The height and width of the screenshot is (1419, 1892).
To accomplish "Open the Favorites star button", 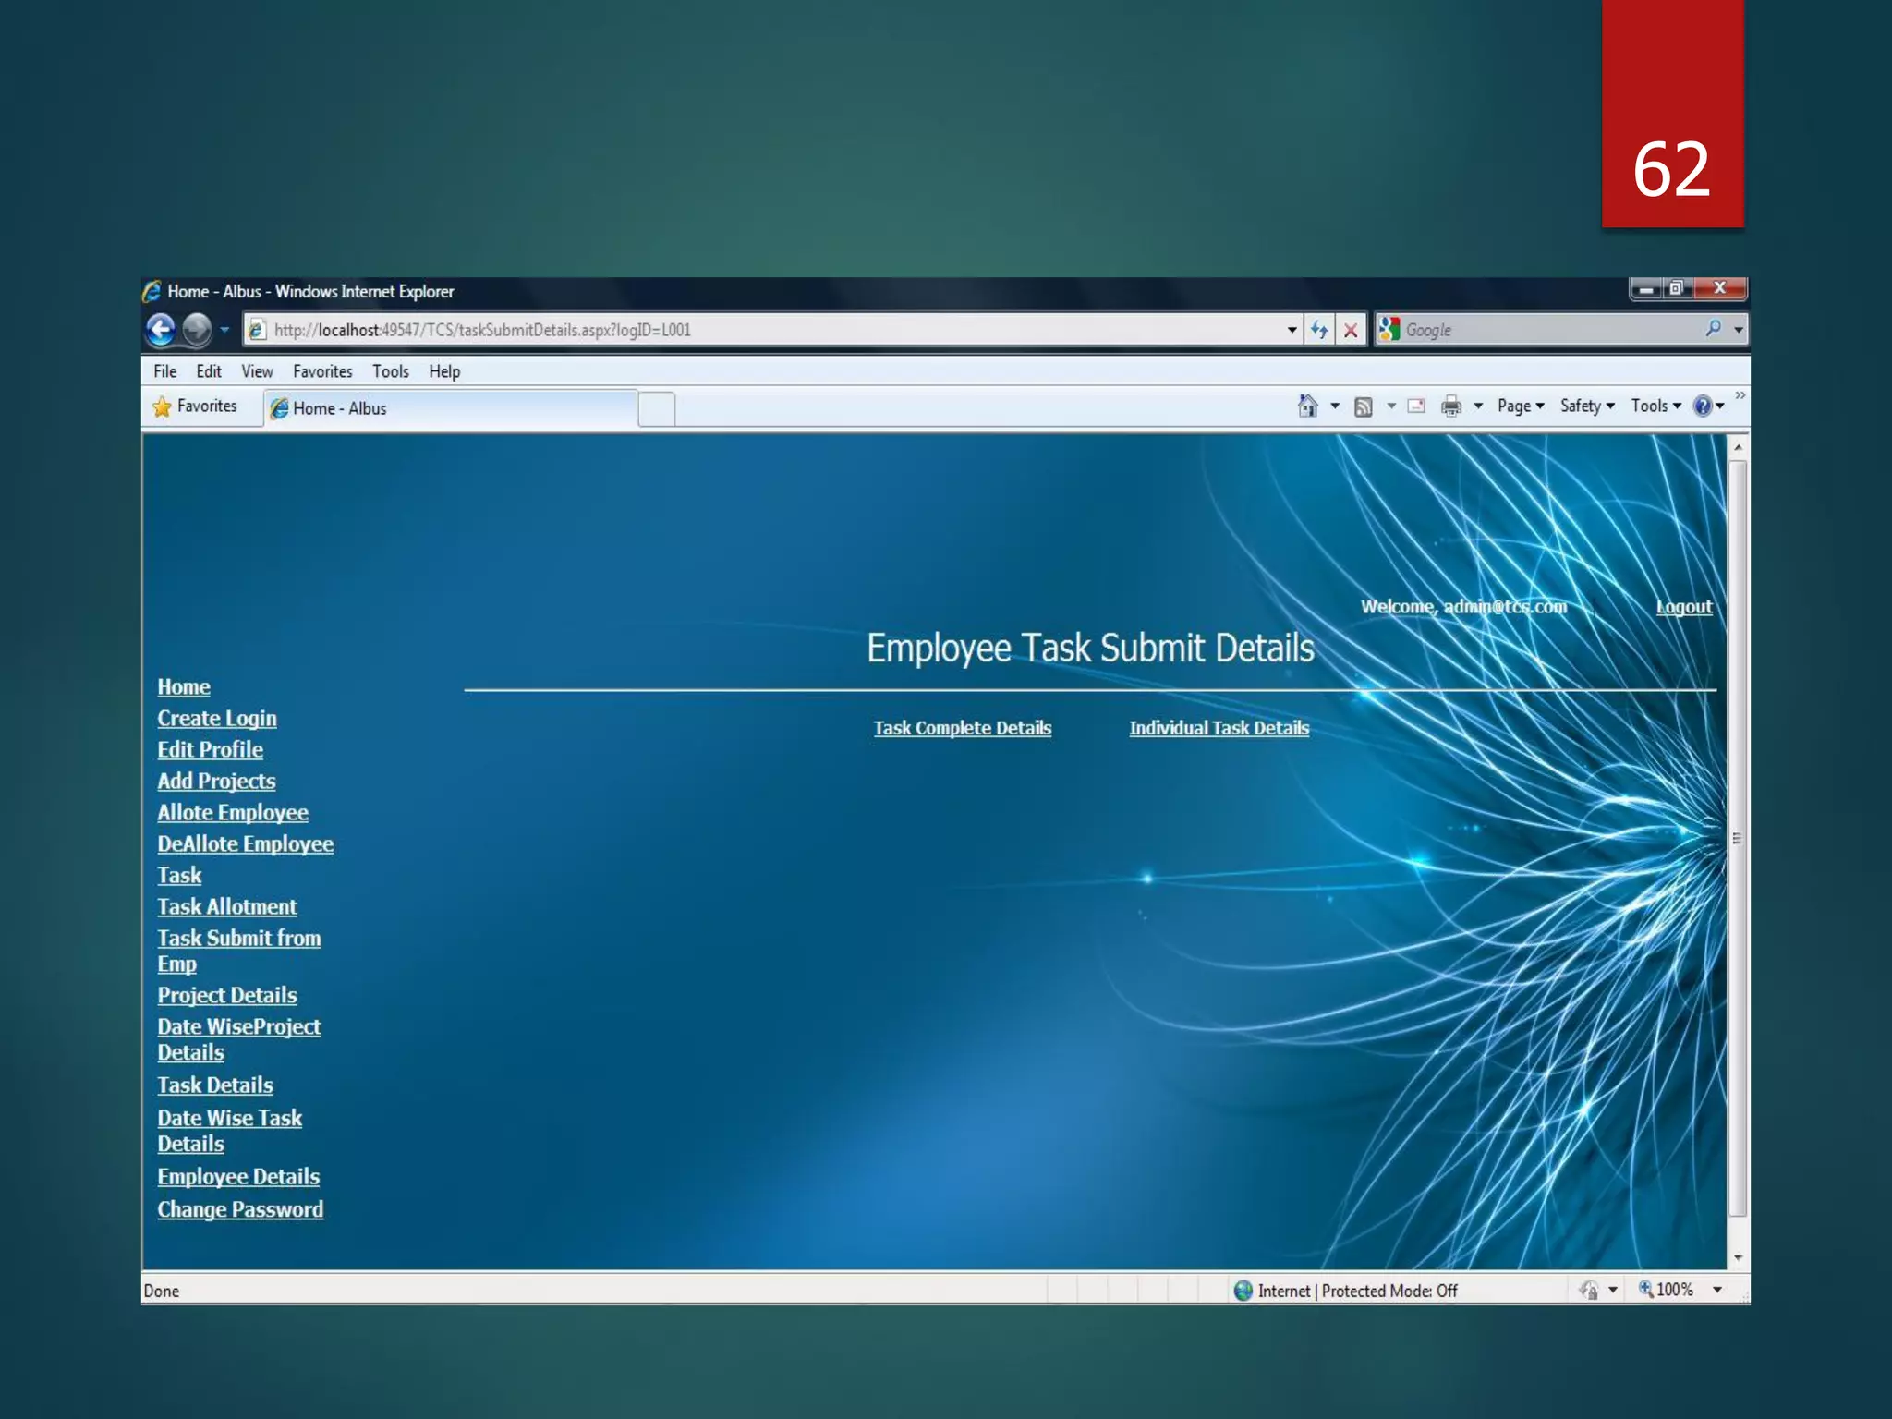I will tap(196, 406).
